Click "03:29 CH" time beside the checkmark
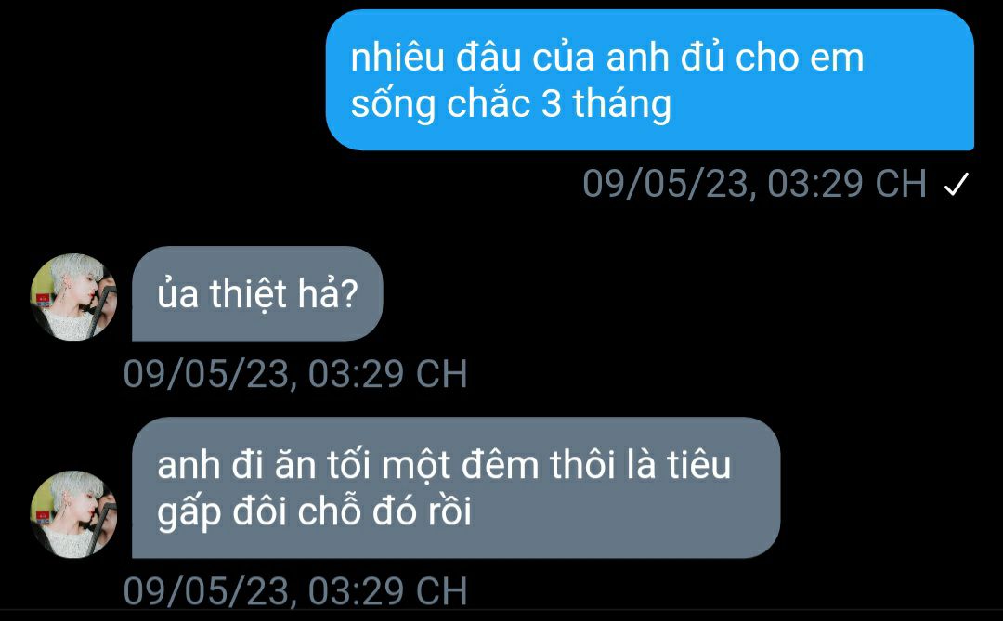 tap(846, 184)
